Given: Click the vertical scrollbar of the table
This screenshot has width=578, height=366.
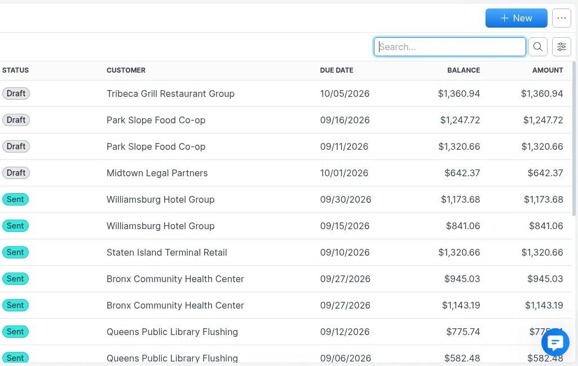Looking at the screenshot, I should tap(574, 139).
